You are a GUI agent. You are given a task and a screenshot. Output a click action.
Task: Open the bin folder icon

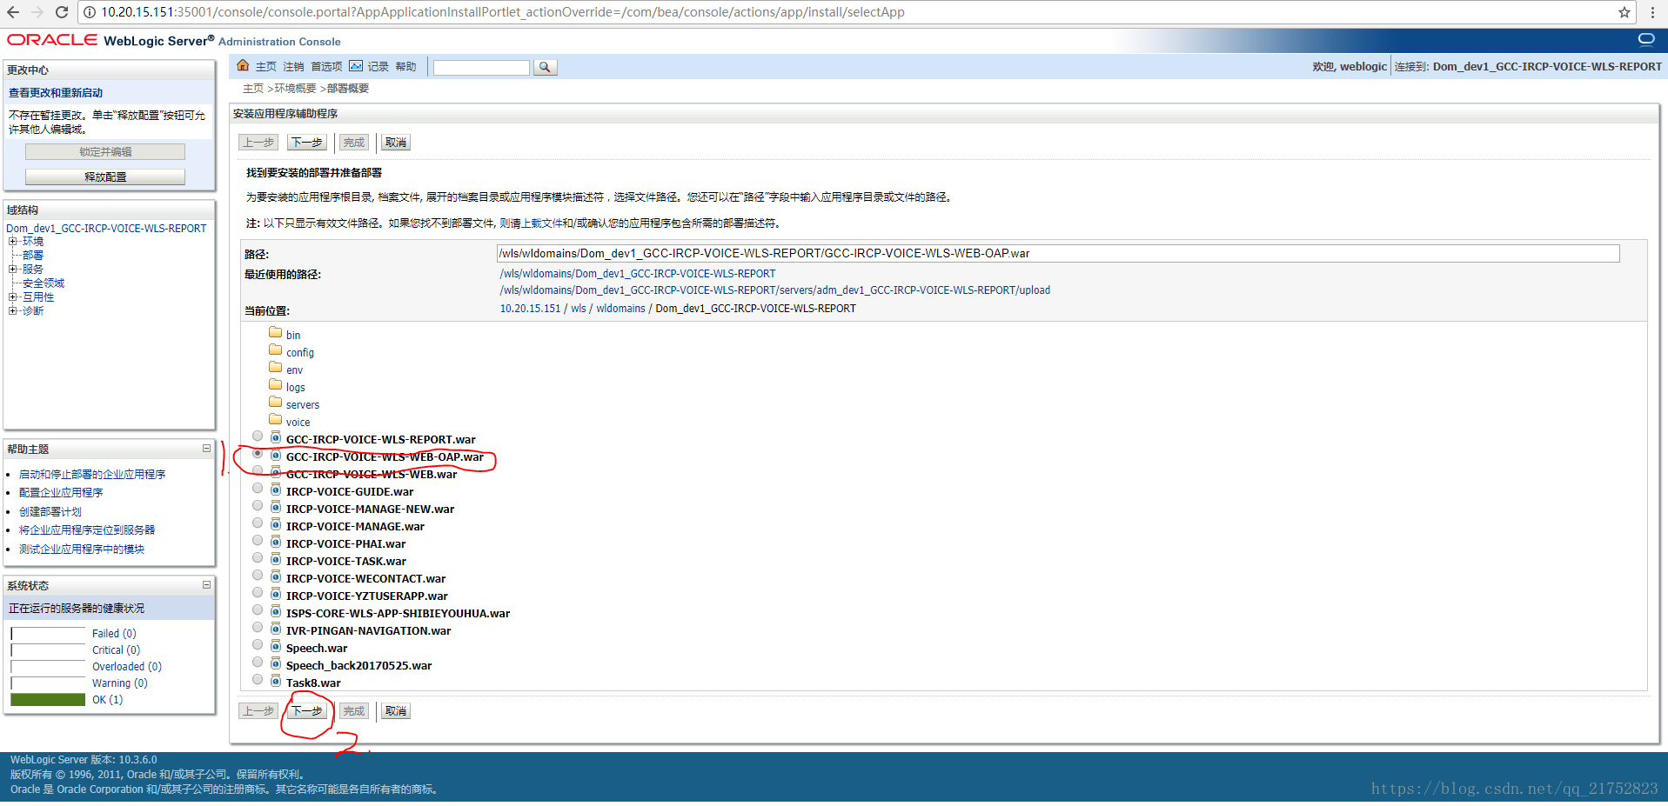pyautogui.click(x=276, y=333)
